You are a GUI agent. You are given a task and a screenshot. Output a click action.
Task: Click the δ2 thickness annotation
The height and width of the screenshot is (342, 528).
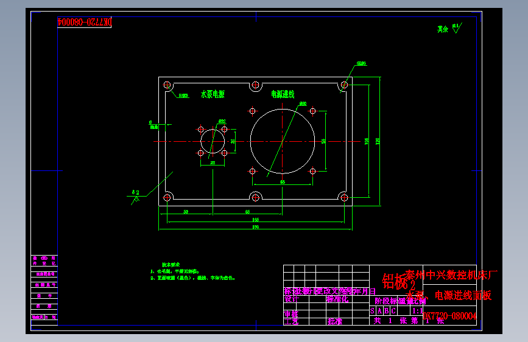[x=135, y=192]
